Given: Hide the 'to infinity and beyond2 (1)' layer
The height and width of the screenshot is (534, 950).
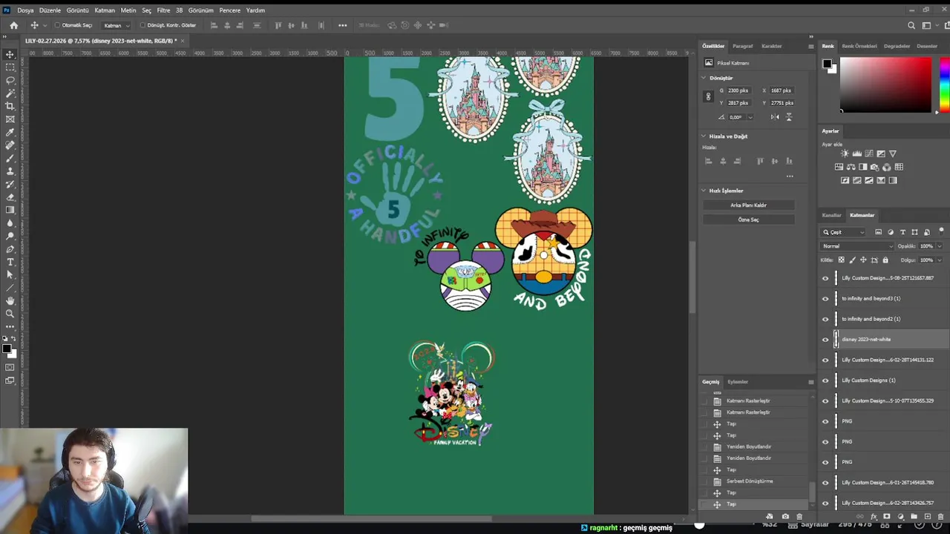Looking at the screenshot, I should (825, 319).
